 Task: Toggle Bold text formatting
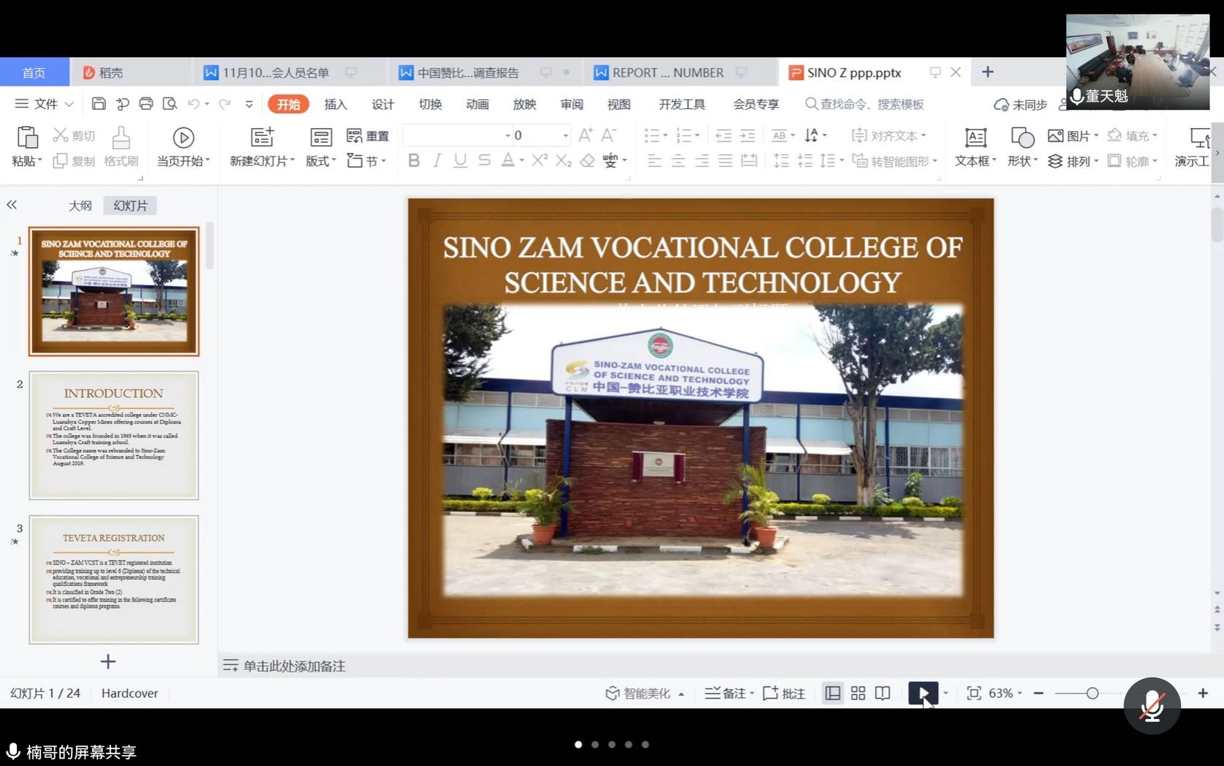[414, 160]
